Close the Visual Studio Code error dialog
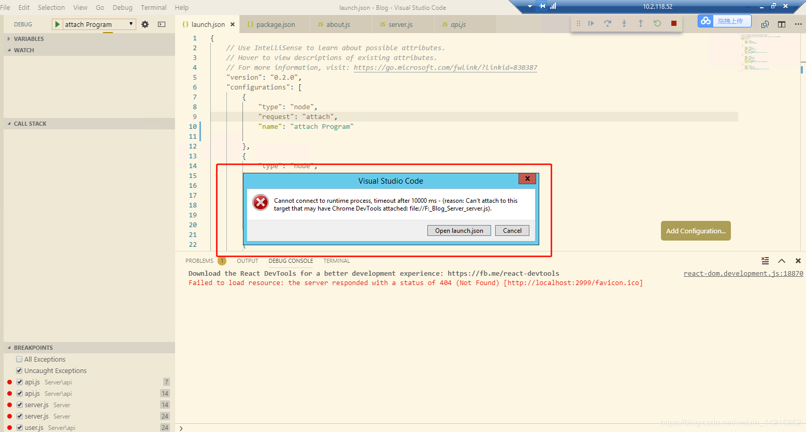Screen dimensions: 806x432 click(x=527, y=178)
